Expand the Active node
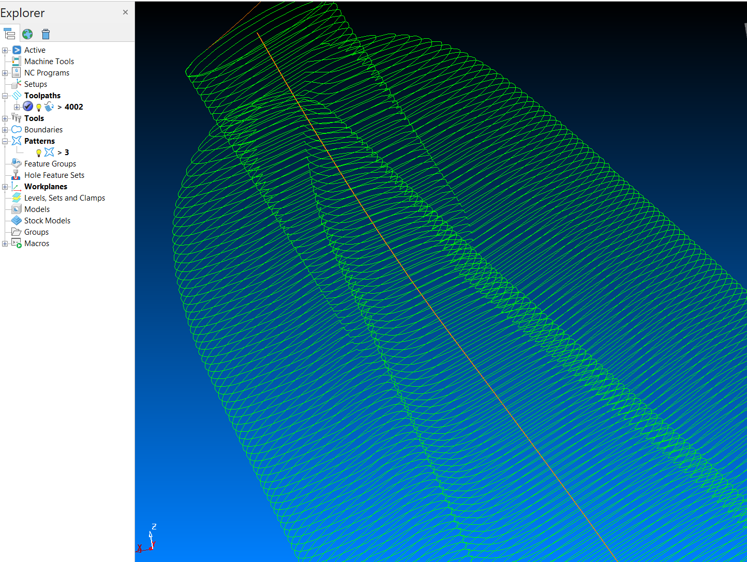747x562 pixels. [5, 50]
